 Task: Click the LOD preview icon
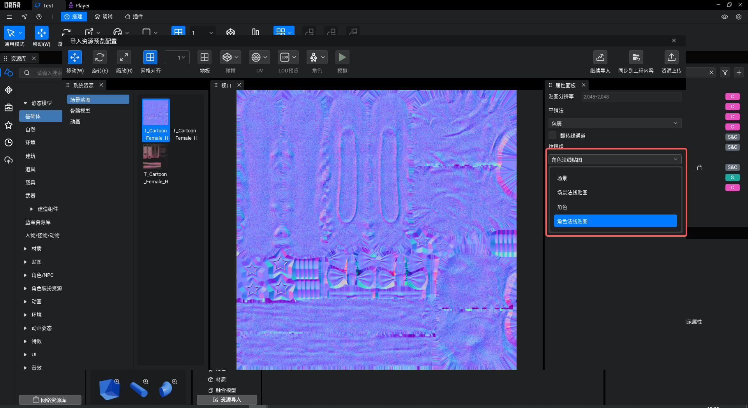[285, 58]
